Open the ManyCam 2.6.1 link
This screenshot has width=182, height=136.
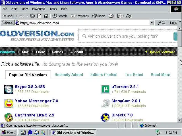tap(126, 101)
